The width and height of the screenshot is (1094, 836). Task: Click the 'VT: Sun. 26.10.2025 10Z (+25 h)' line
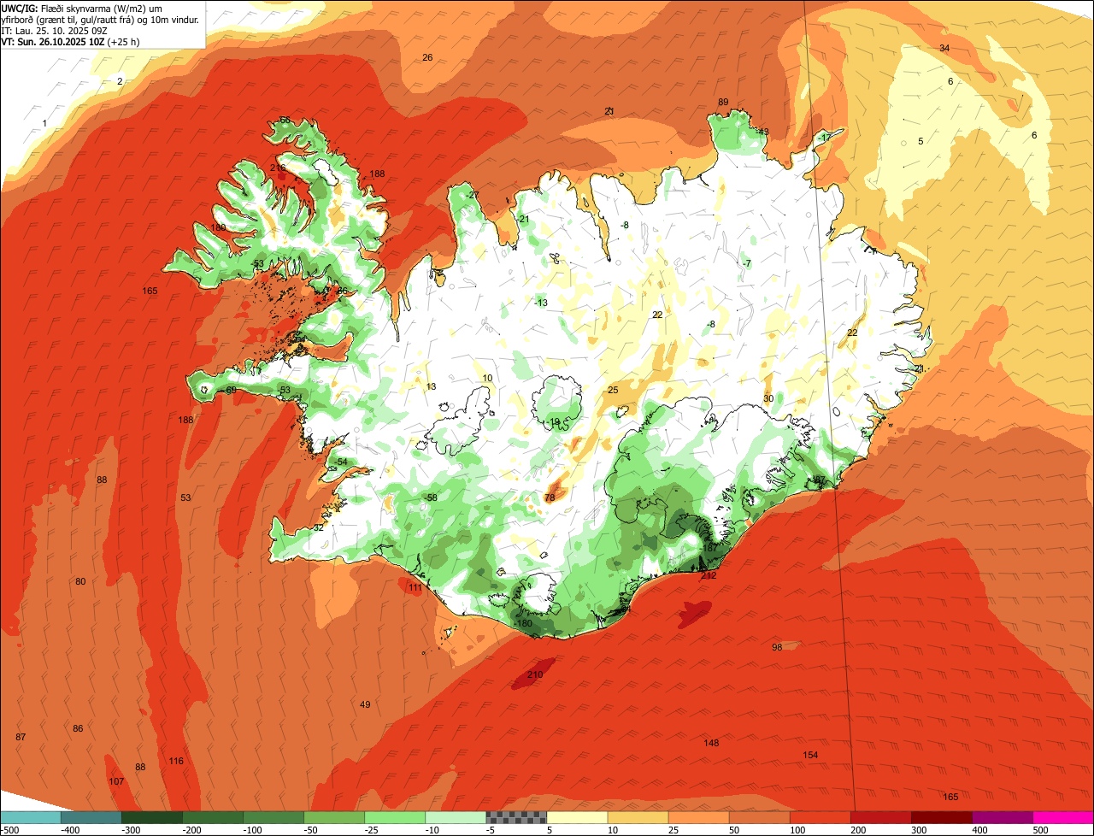coord(71,41)
